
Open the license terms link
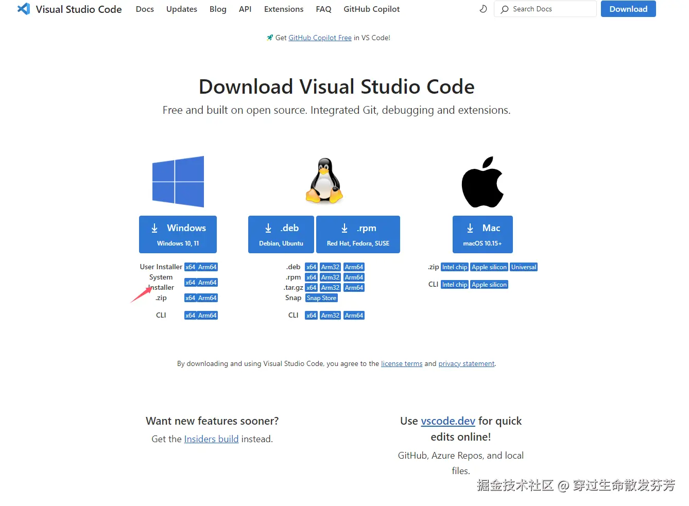(x=402, y=363)
